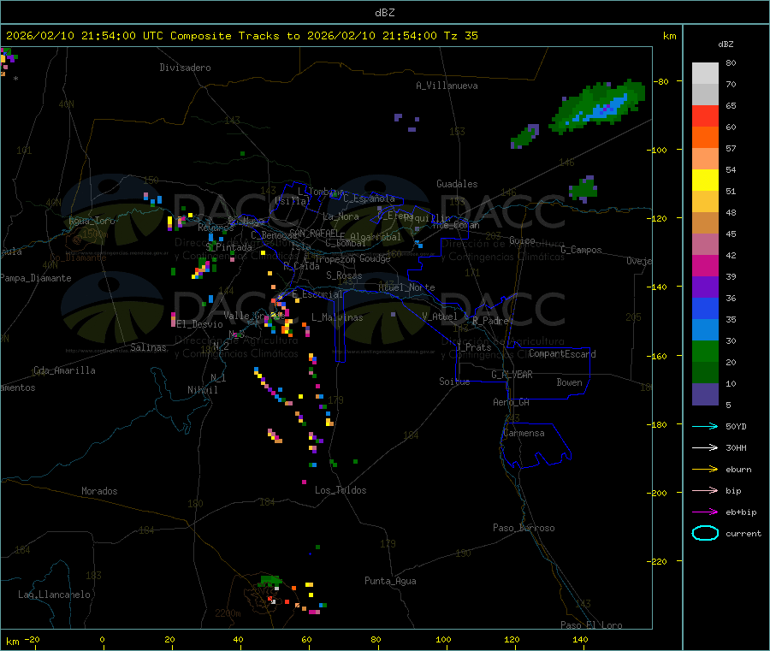770x651 pixels.
Task: Select the 60 dBZ orange swatch
Action: [705, 138]
